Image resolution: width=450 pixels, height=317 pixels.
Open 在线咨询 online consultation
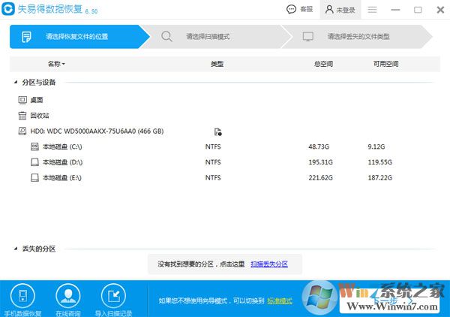67,295
